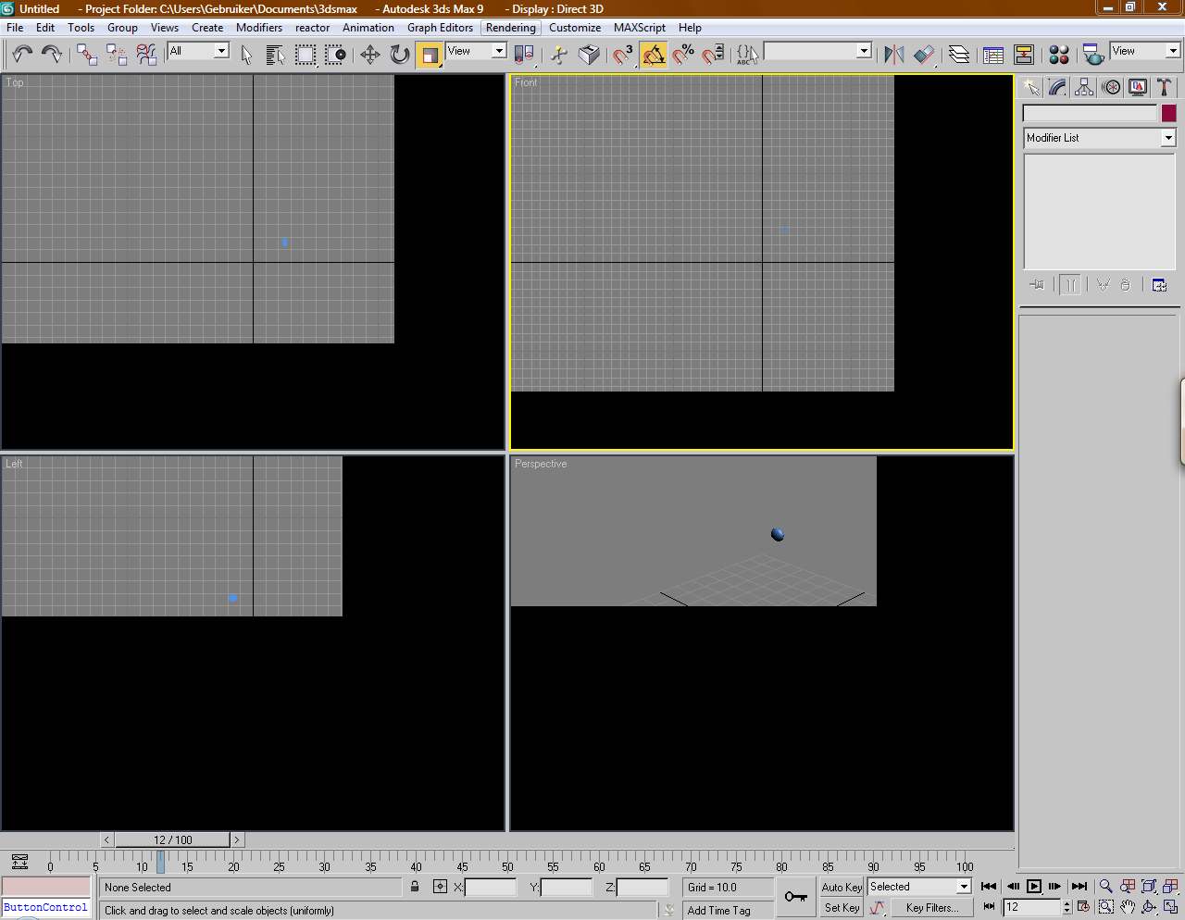Click the Edit Named Selection Sets icon
The height and width of the screenshot is (920, 1185).
746,55
